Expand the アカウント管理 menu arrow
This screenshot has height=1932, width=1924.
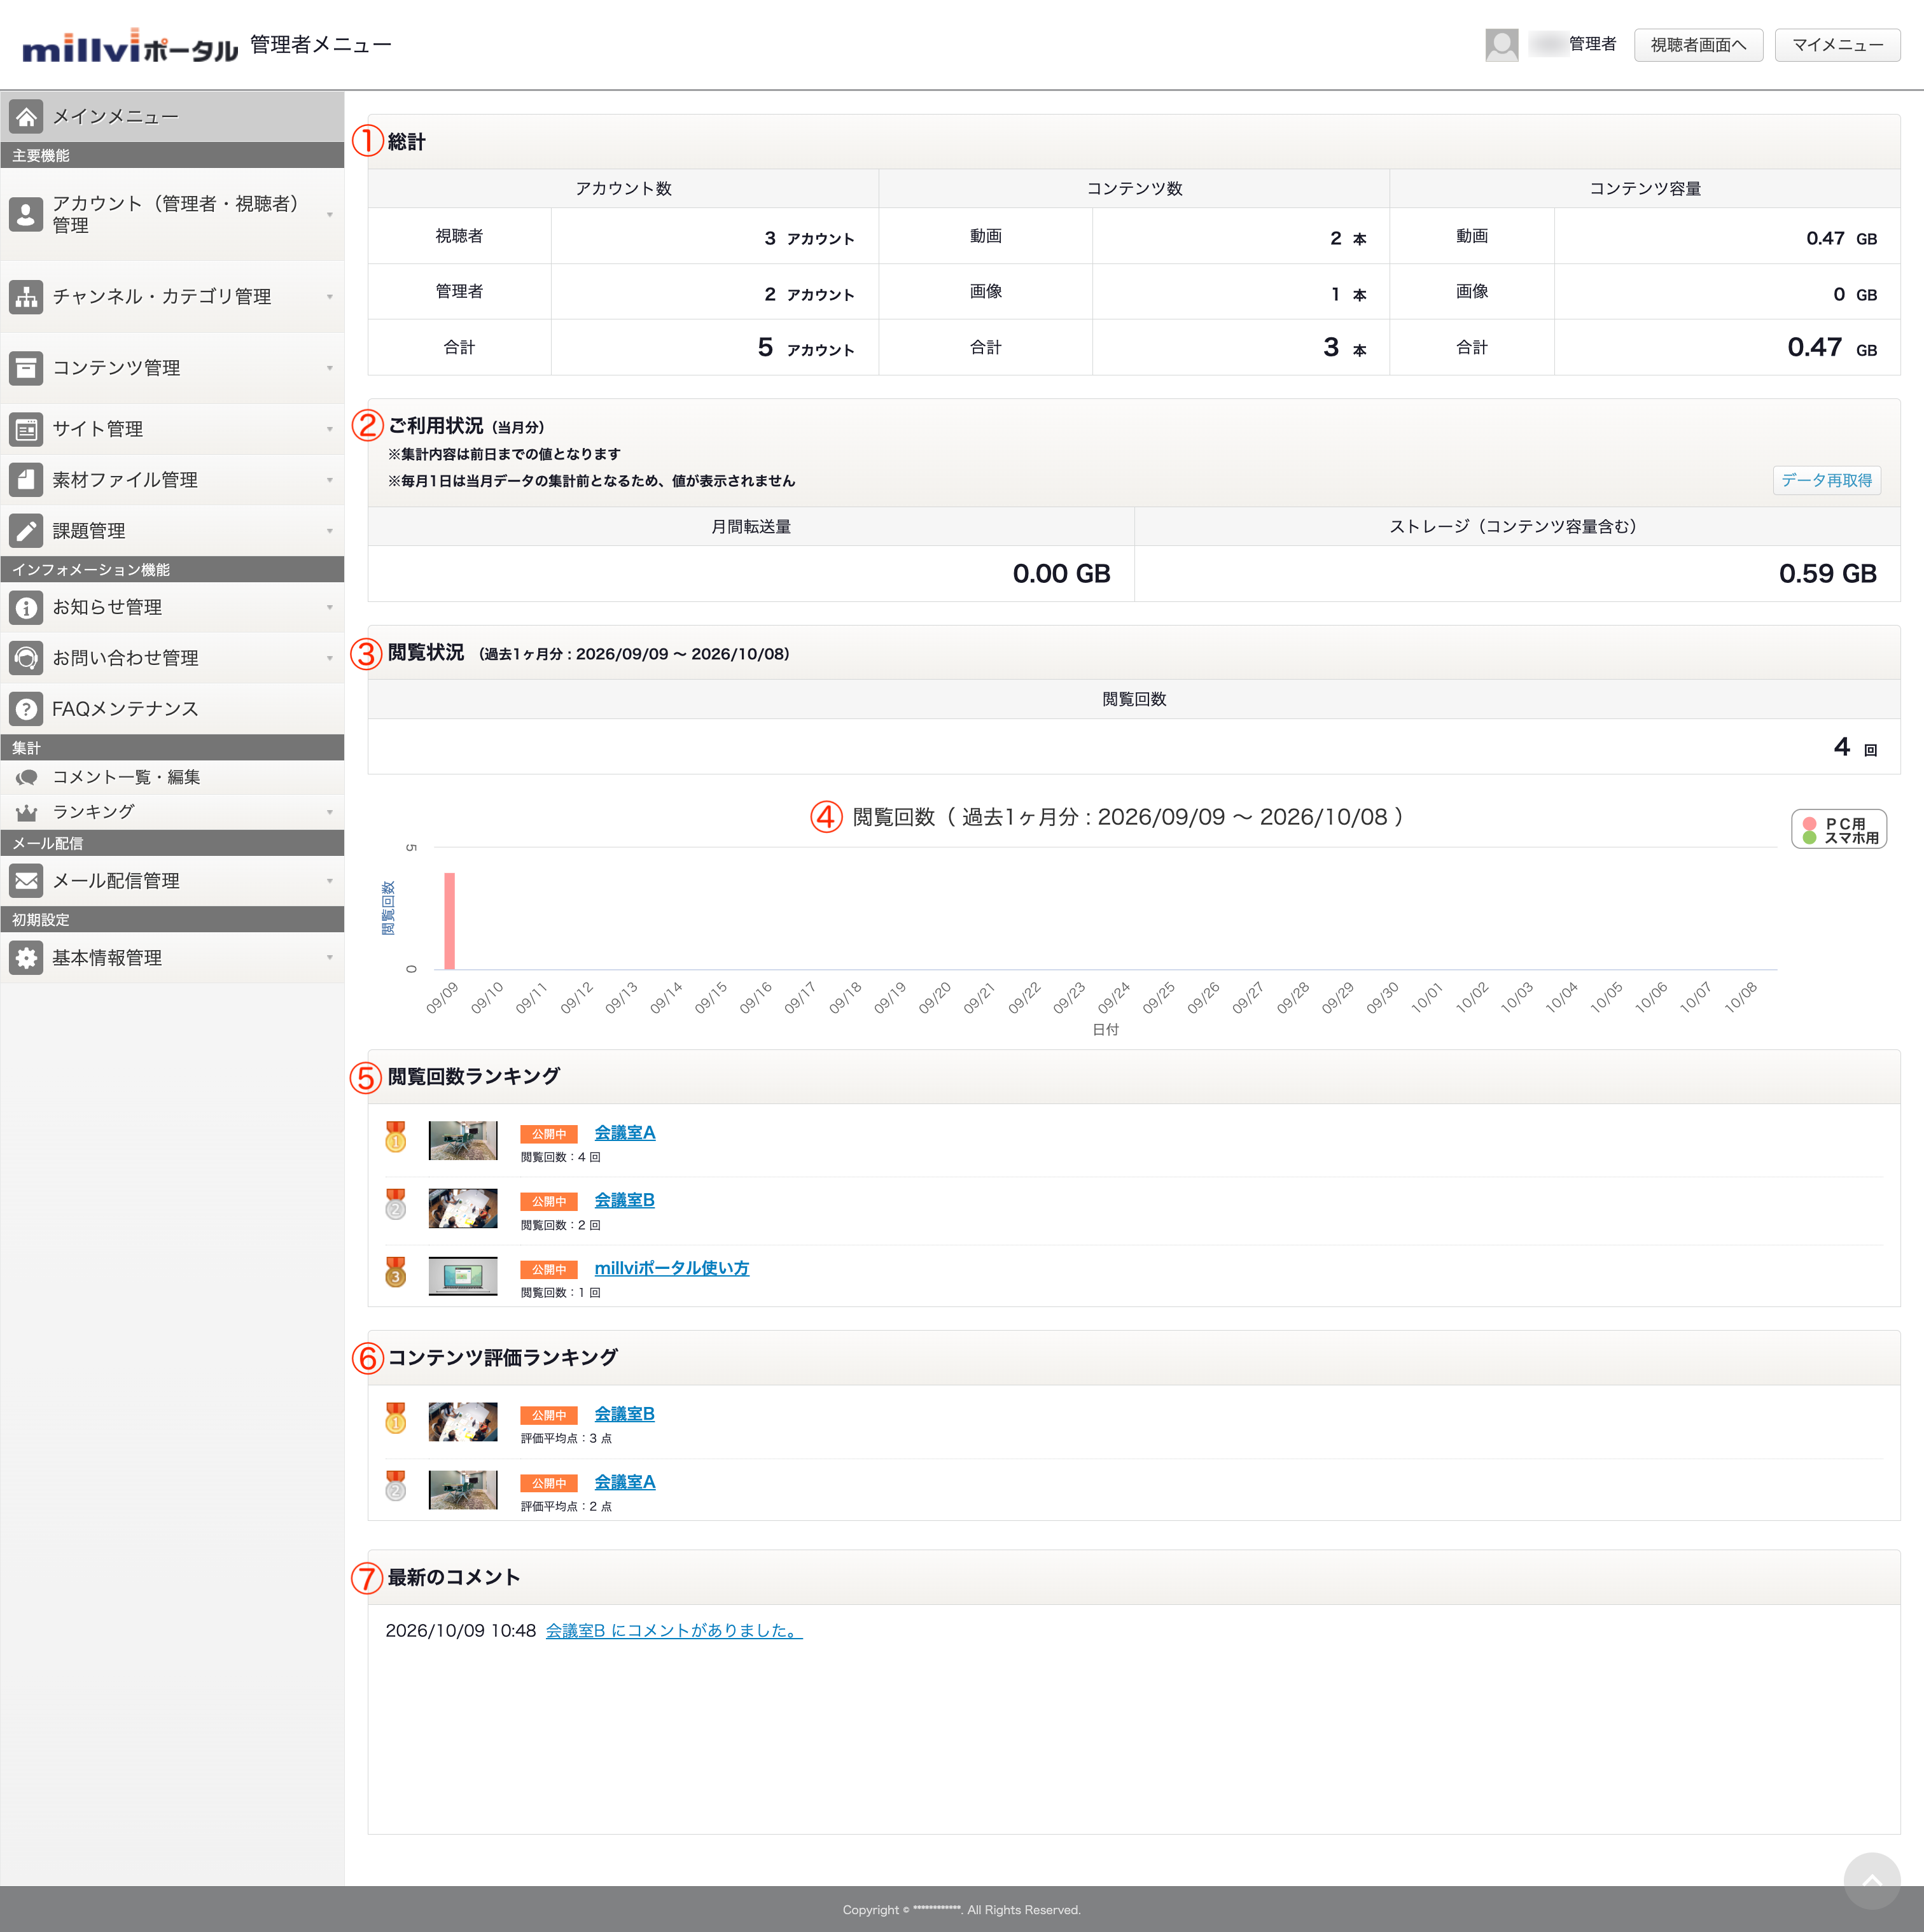[x=329, y=215]
